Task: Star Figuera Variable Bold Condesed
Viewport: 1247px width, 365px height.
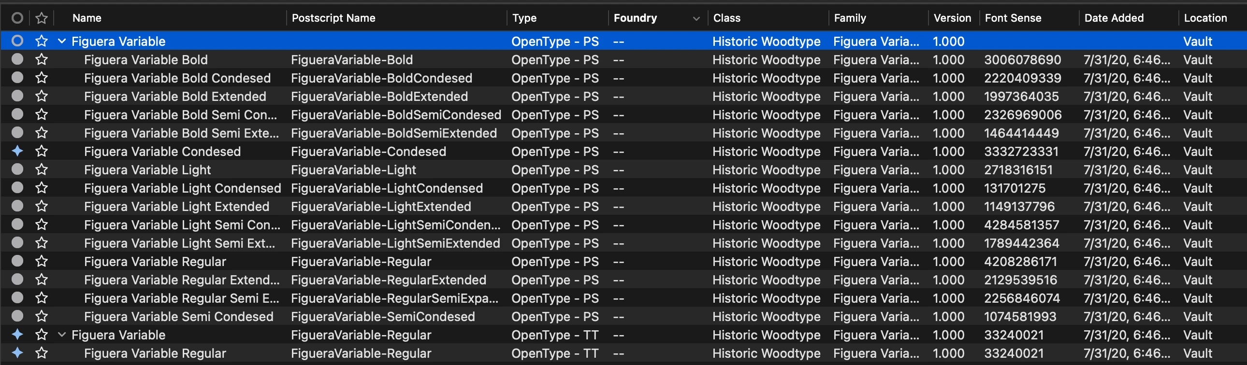Action: [42, 78]
